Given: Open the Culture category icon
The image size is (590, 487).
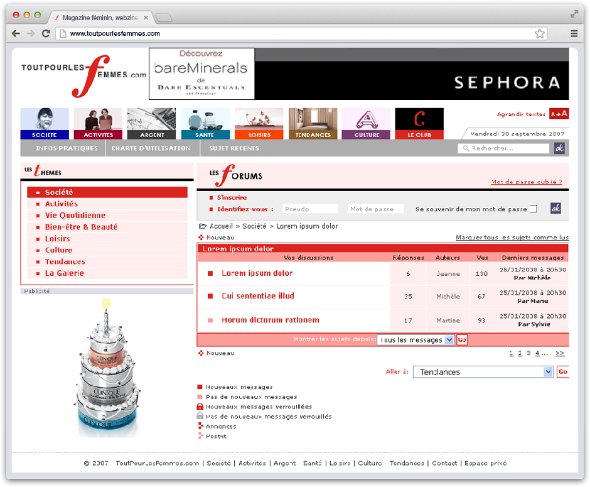Looking at the screenshot, I should [366, 123].
